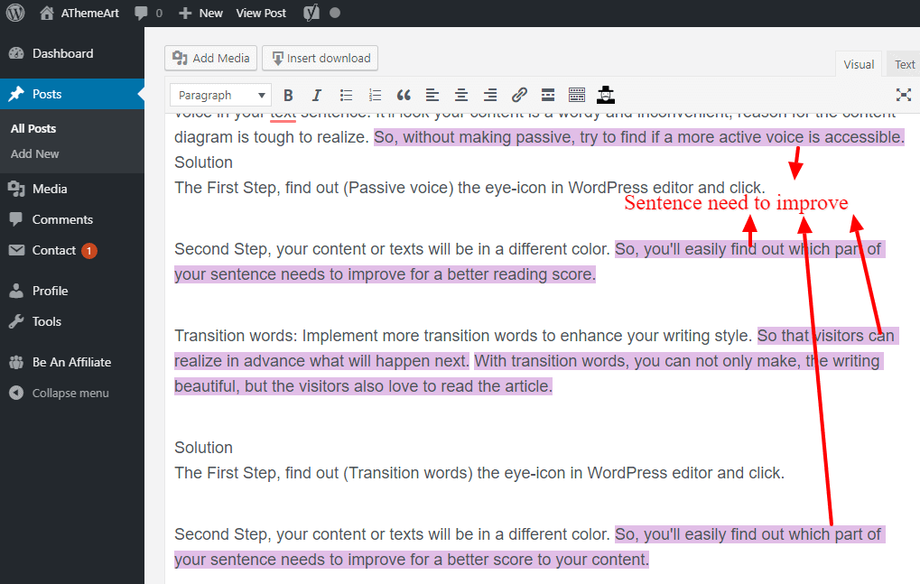Click text 'The First Step, find out (Passive voice)'
920x584 pixels.
click(x=314, y=188)
